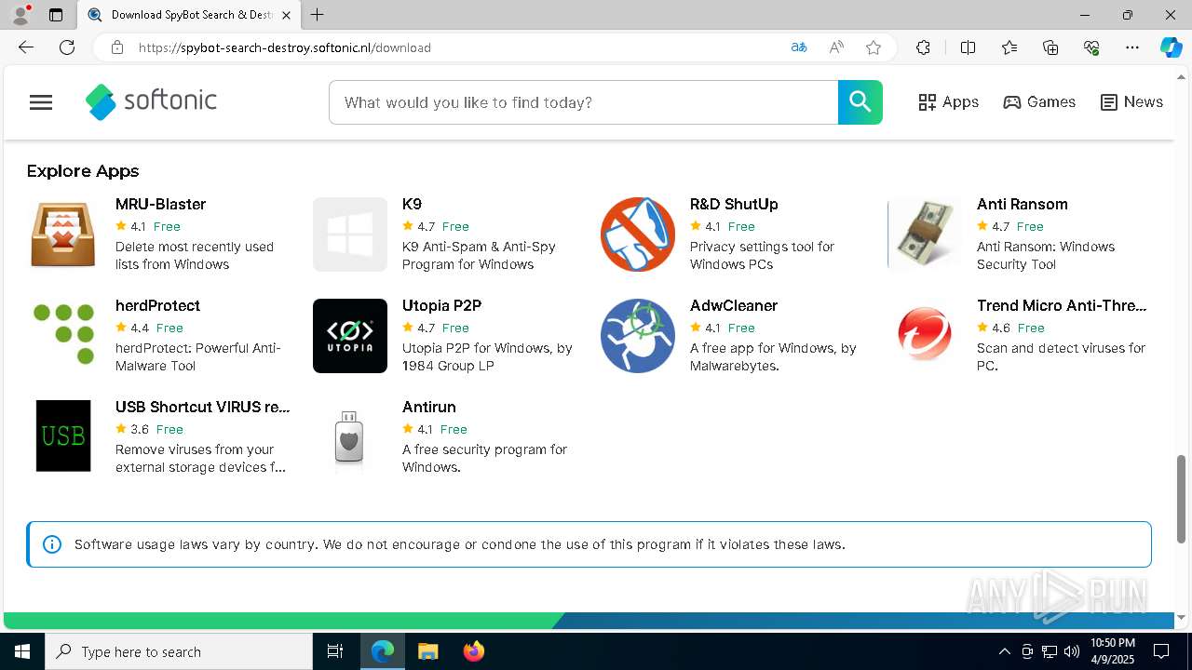The width and height of the screenshot is (1192, 670).
Task: Open Firefox from taskbar
Action: [x=473, y=651]
